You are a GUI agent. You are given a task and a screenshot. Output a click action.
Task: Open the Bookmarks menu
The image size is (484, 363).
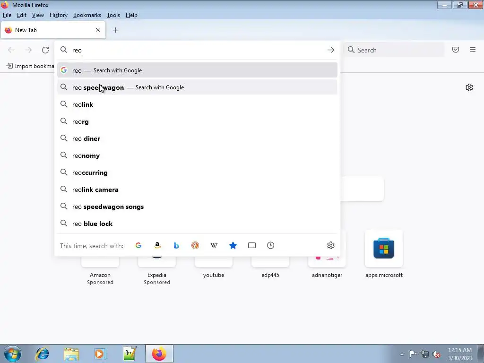[87, 15]
